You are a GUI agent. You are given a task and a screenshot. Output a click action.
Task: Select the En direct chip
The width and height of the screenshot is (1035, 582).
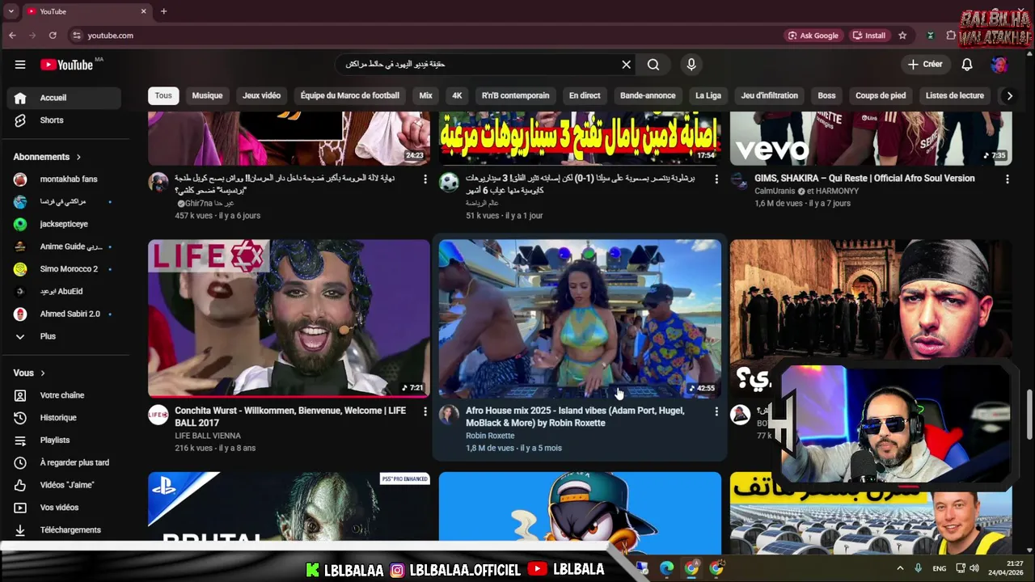585,95
